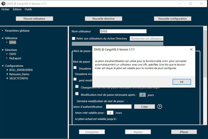Click the Jeton créé valable pour days field
208x139 pixels.
point(110,113)
